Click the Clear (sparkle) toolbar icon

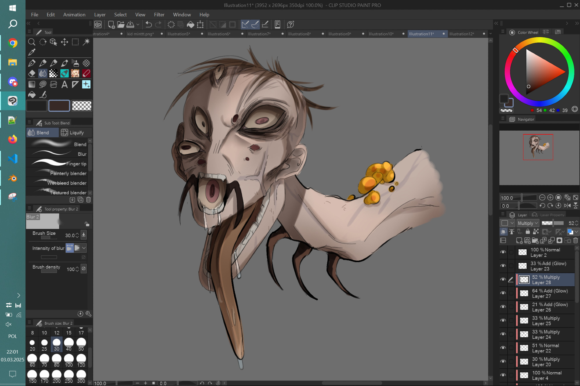(x=171, y=25)
